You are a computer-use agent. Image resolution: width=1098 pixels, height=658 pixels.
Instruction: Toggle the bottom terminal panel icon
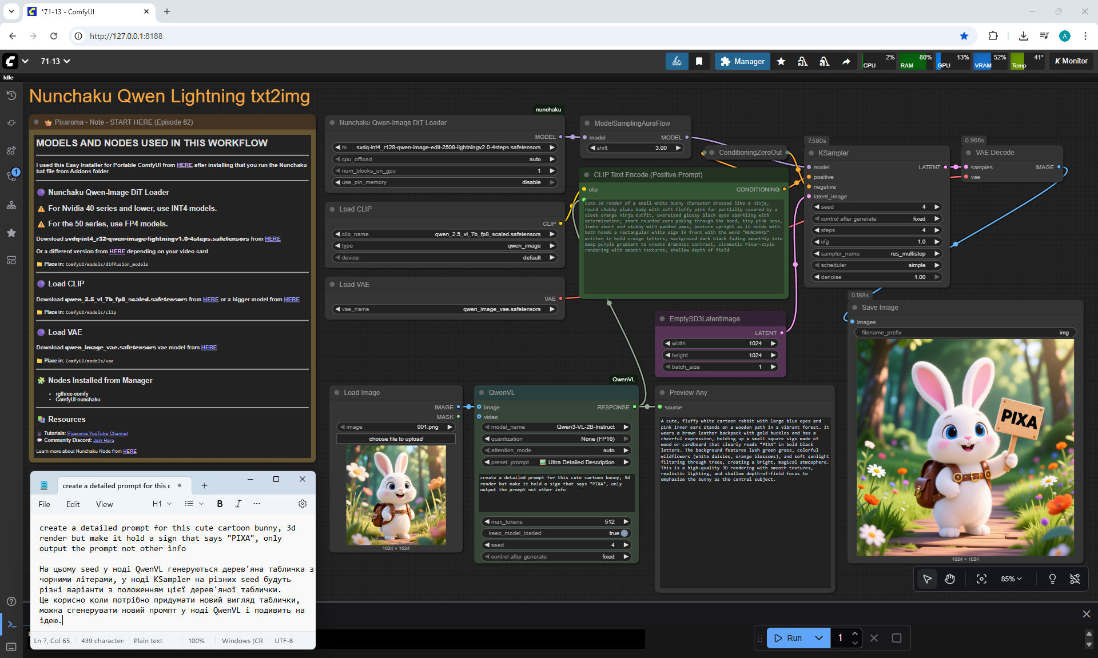click(x=11, y=624)
